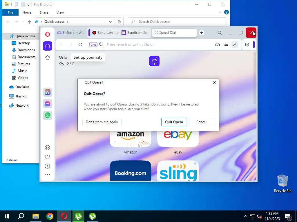Open the snapshot camera icon
Image resolution: width=297 pixels, height=222 pixels.
pos(218,45)
